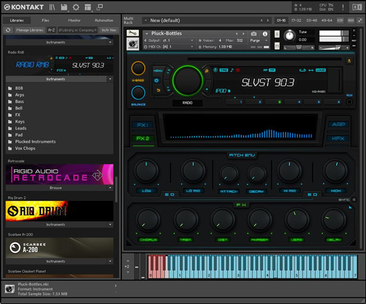Toggle the ARP button

338,124
